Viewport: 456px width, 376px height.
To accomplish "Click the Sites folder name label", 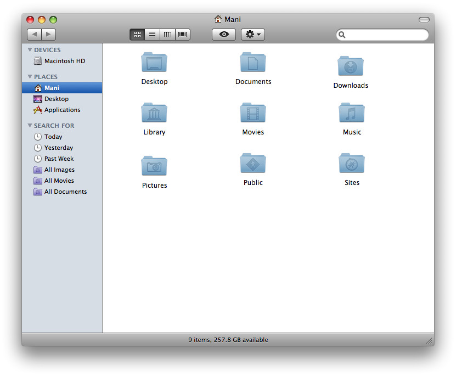I will [x=352, y=183].
